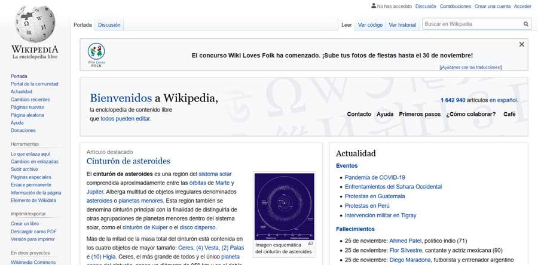The width and height of the screenshot is (538, 265).
Task: Open the cinturón de Kuiper link
Action: tap(145, 227)
